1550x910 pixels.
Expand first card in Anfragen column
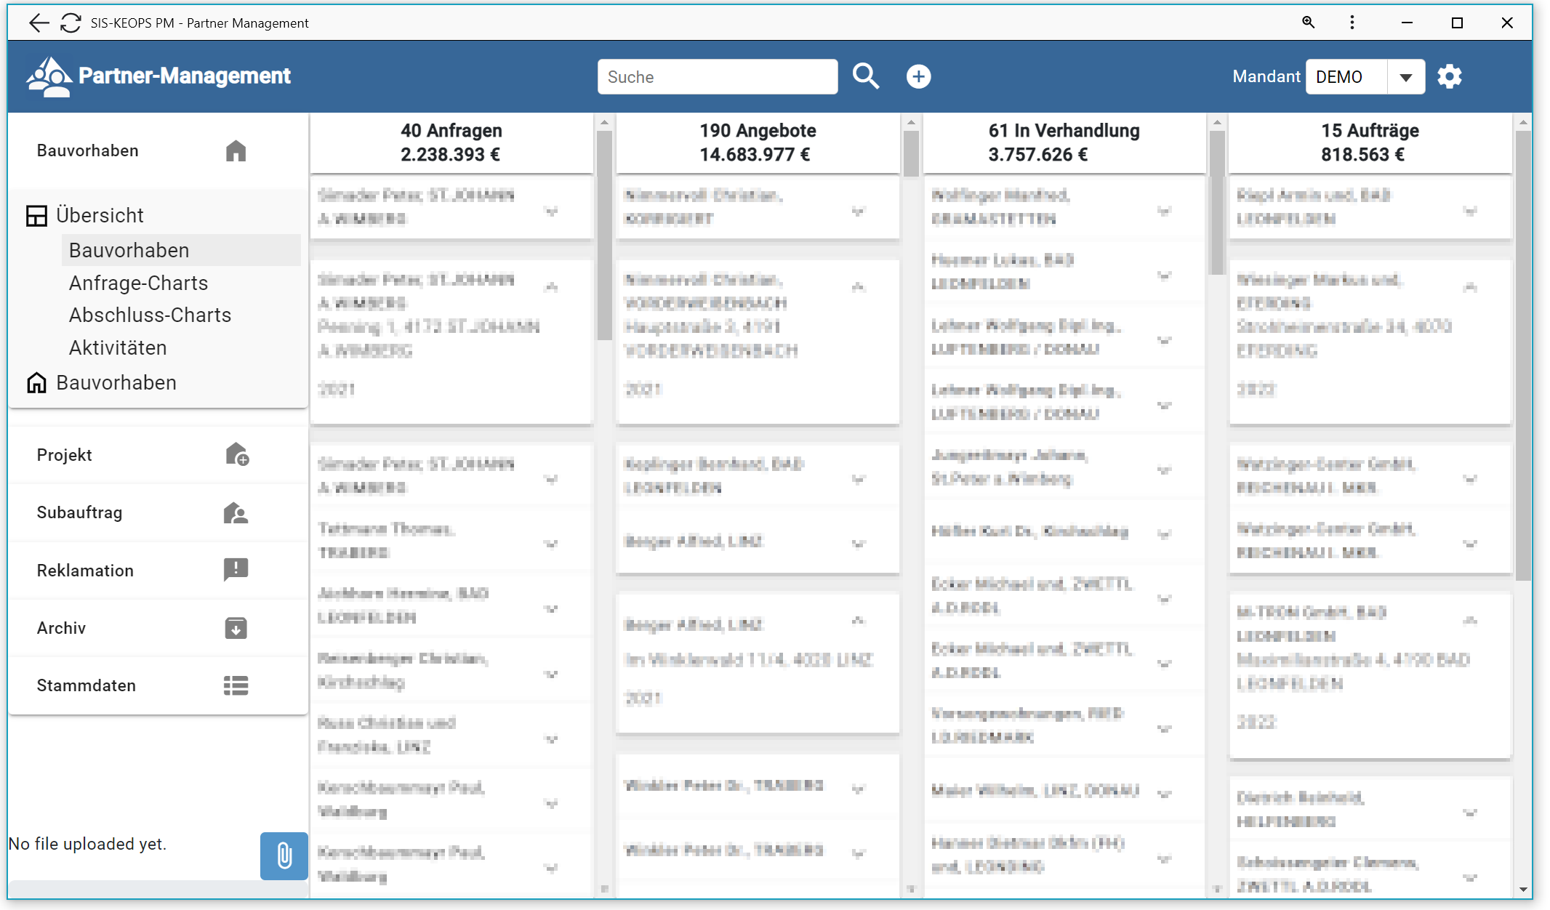(x=552, y=212)
